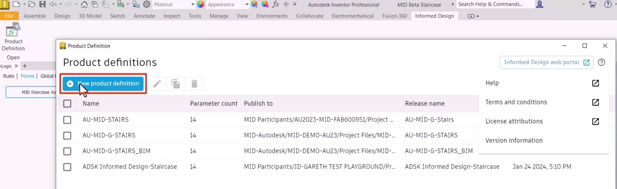Sort table by Name column header
Screen dimensions: 617x189
tap(91, 104)
